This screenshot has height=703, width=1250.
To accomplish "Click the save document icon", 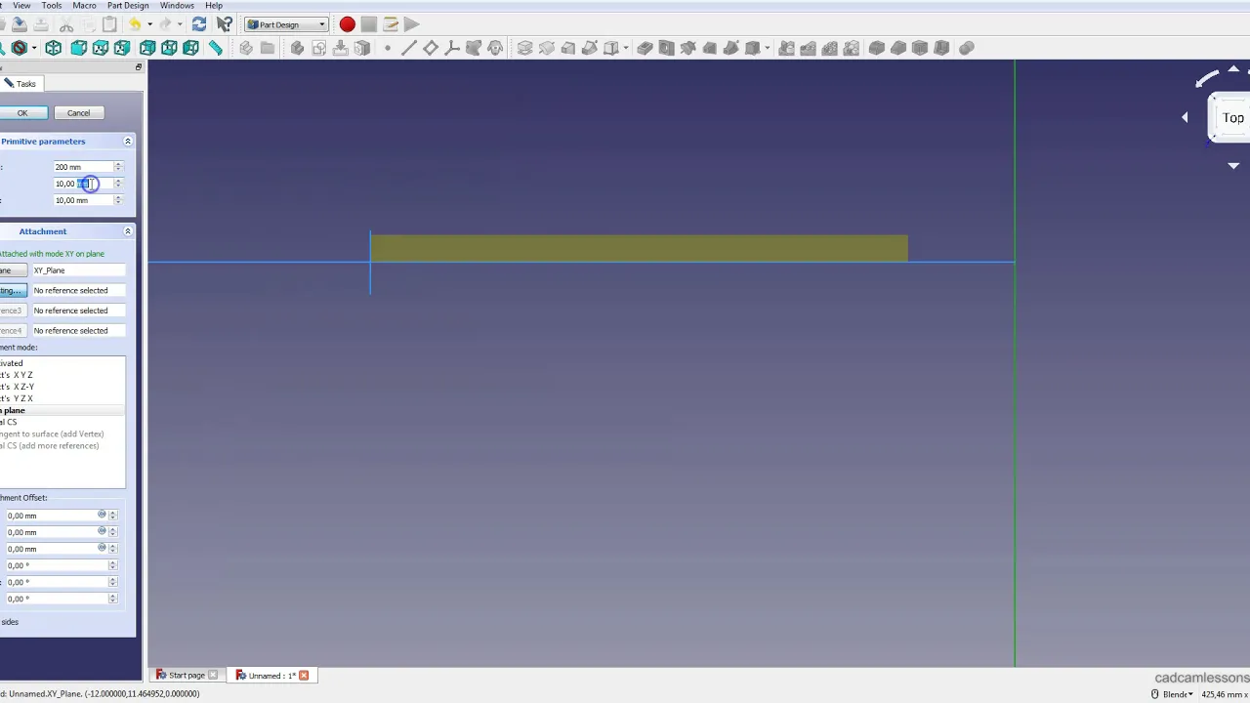I will 20,24.
